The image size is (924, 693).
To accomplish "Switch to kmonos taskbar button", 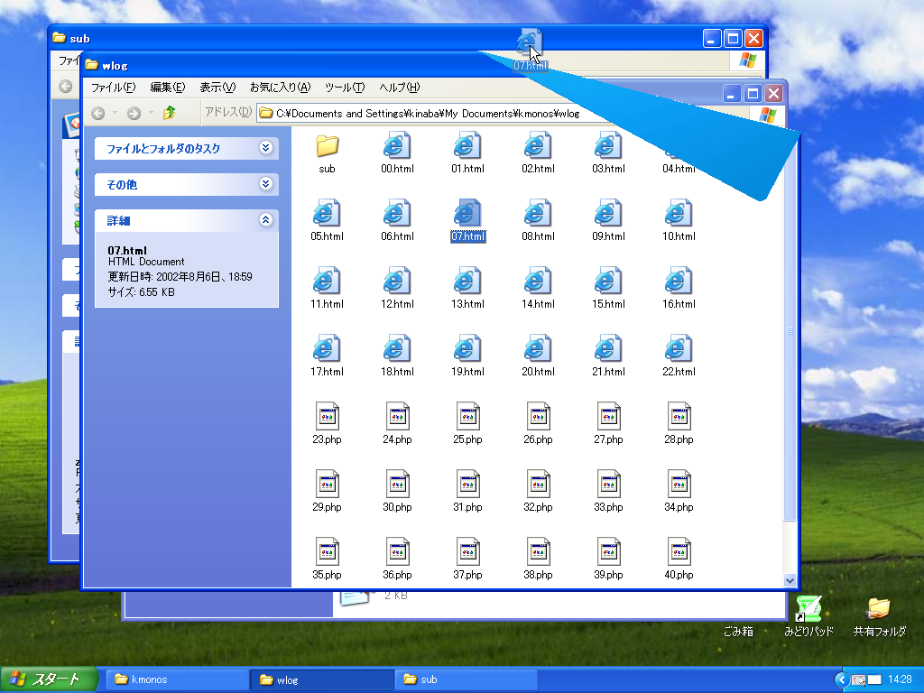I will 178,679.
